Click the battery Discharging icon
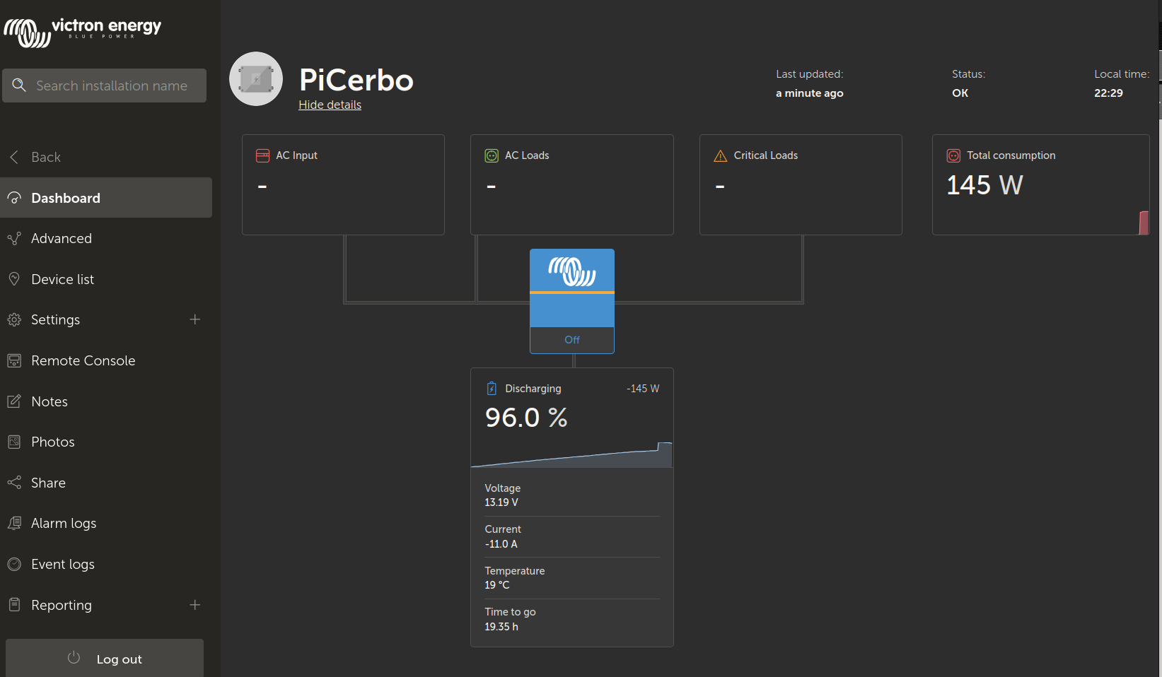1162x677 pixels. click(492, 389)
